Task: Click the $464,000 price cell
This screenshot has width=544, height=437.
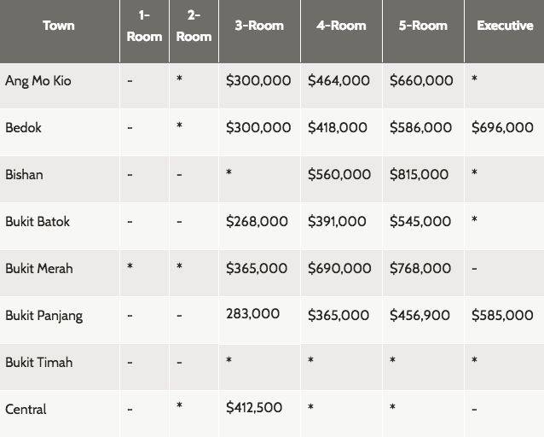Action: pos(339,81)
